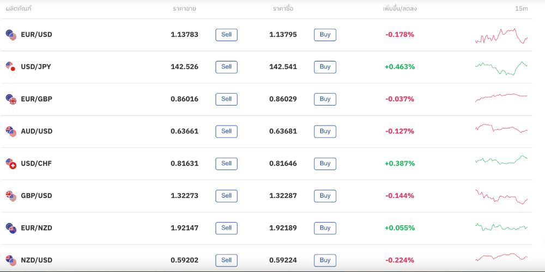Click the USD/JPY flag icon
The width and height of the screenshot is (545, 272).
pos(11,67)
